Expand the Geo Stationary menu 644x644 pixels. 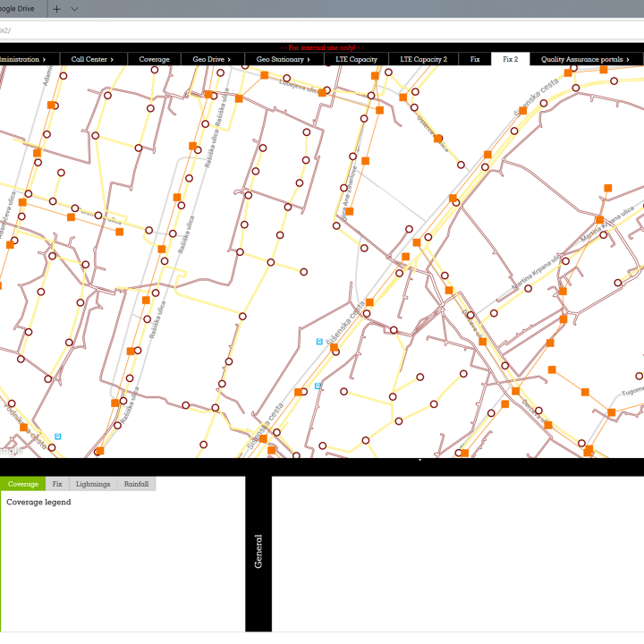coord(283,59)
